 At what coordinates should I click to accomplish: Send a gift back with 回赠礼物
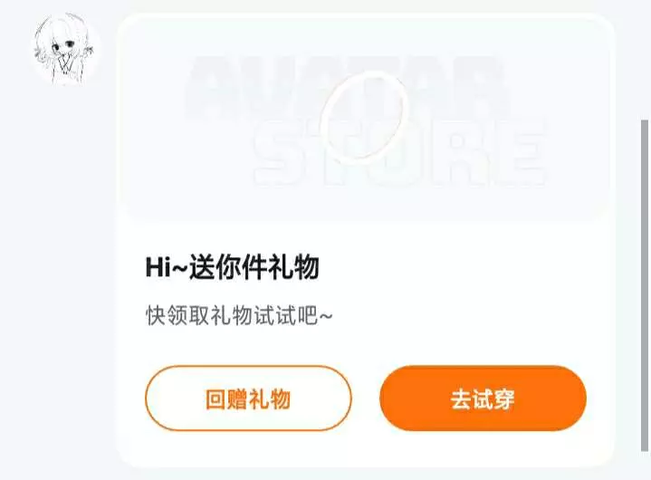pyautogui.click(x=248, y=398)
